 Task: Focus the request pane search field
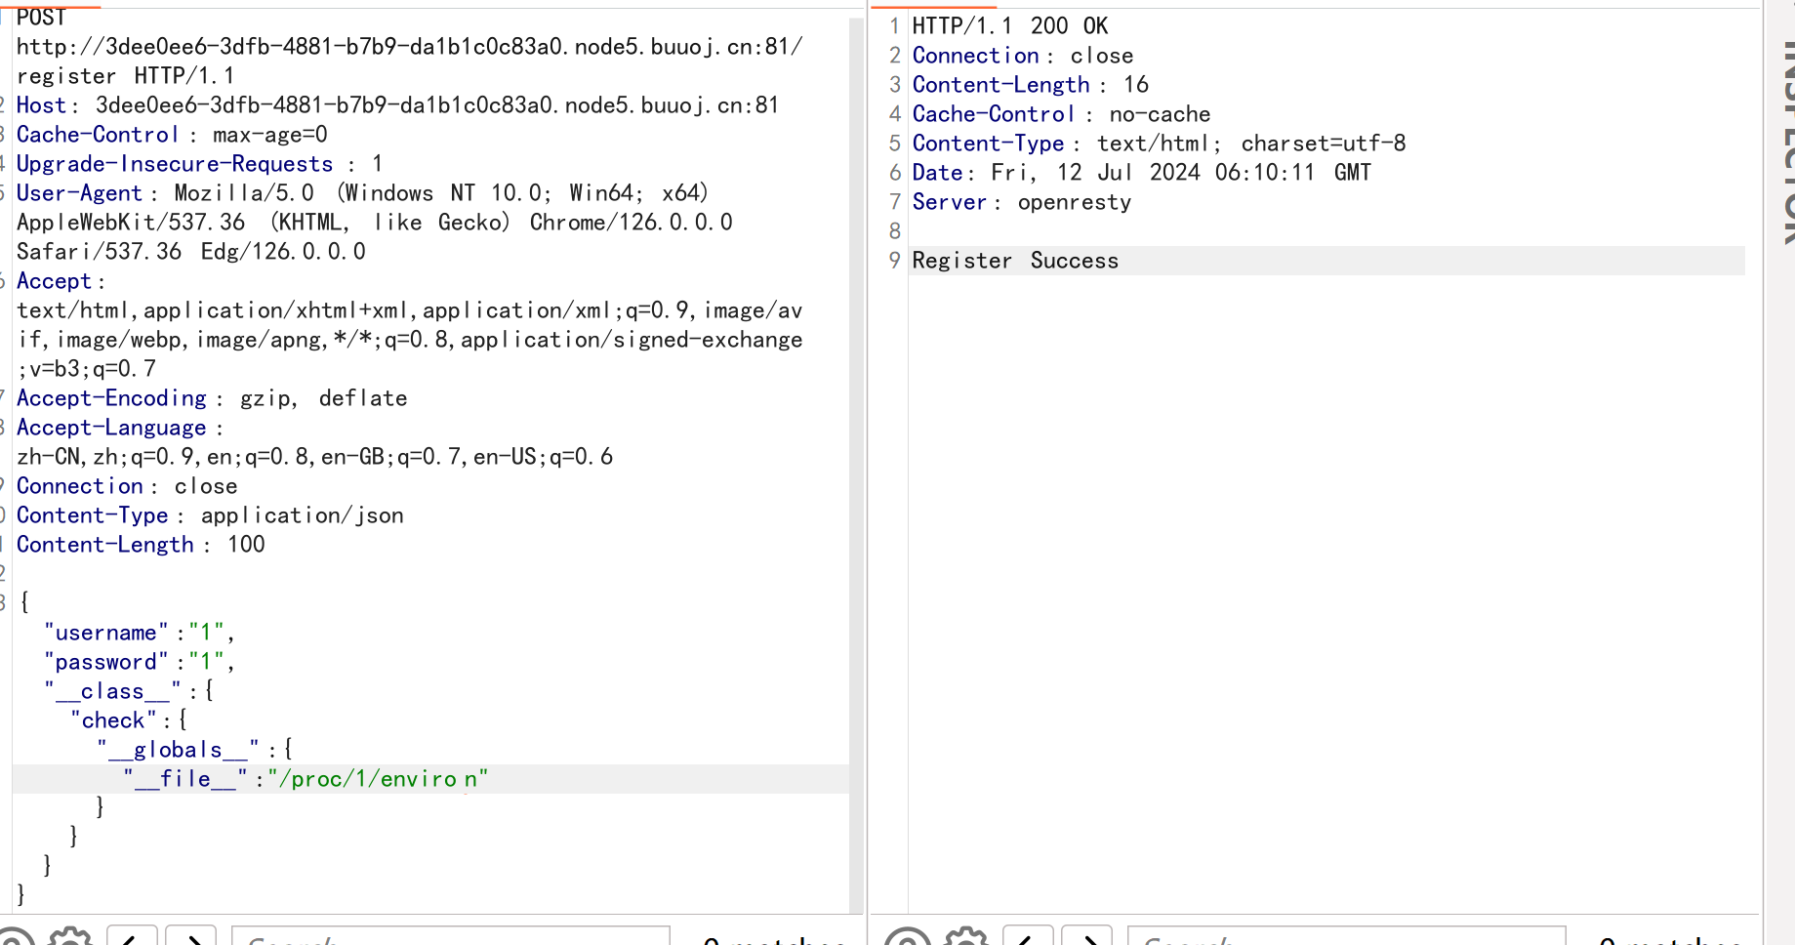pyautogui.click(x=451, y=937)
